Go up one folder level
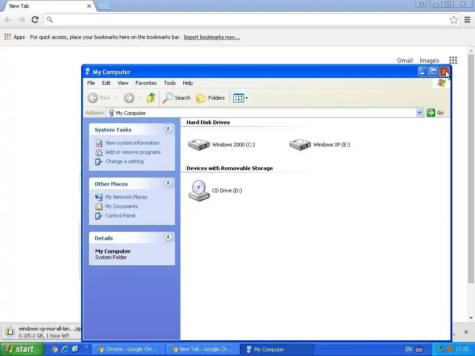Screen dimensions: 475x356 151,98
